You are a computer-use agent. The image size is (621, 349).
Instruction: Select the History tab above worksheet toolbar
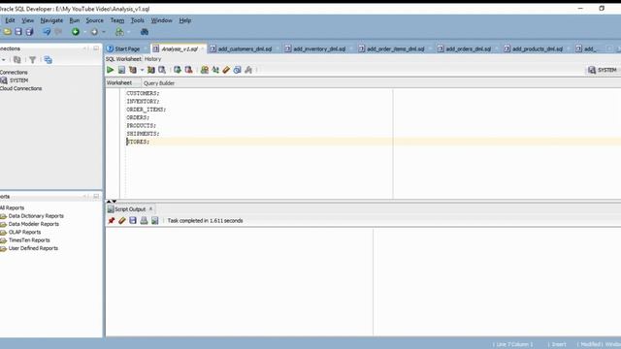click(152, 59)
